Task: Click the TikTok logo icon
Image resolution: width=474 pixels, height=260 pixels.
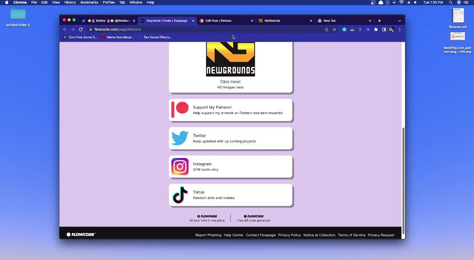Action: (x=180, y=195)
